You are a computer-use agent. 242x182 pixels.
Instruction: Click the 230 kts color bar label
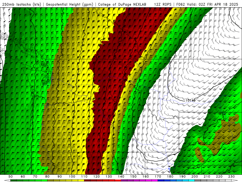tap(231, 177)
